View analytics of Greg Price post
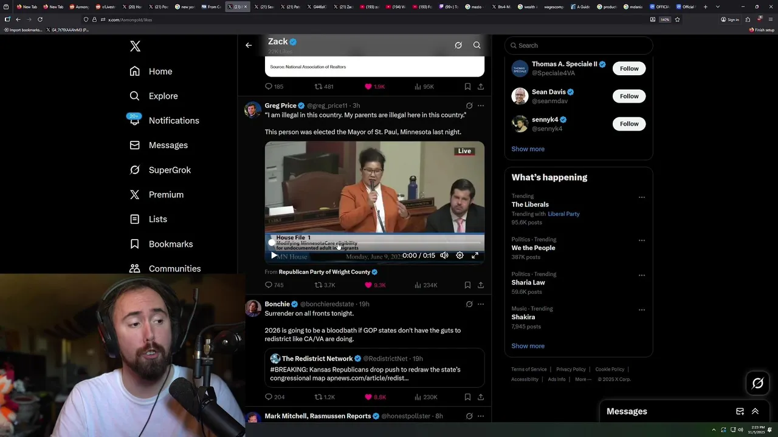The width and height of the screenshot is (778, 437). point(425,285)
